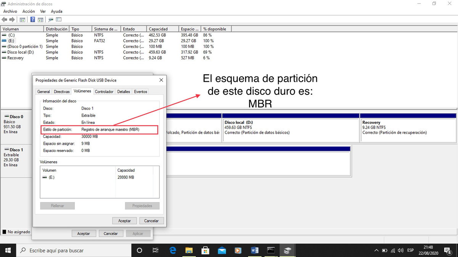Open Help via the blue question-mark icon
The height and width of the screenshot is (257, 458).
tap(33, 19)
